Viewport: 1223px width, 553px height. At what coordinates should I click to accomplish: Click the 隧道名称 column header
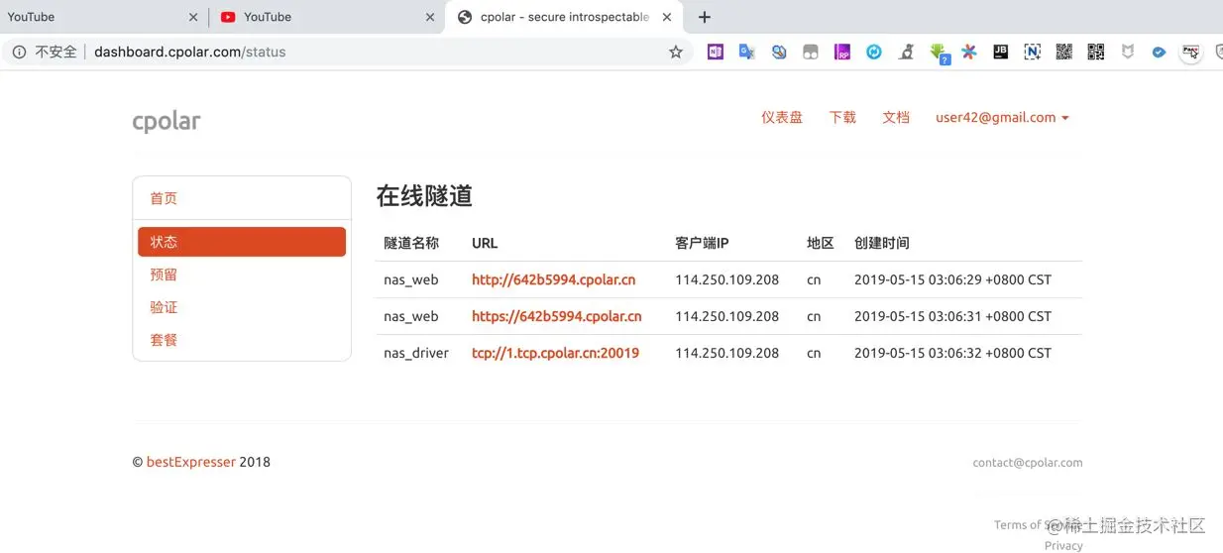click(411, 243)
